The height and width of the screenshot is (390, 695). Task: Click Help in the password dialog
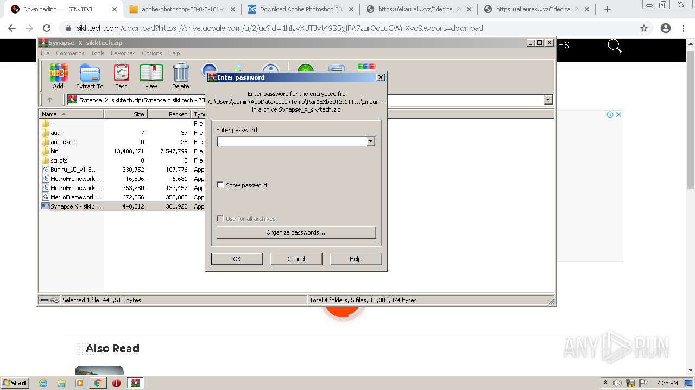coord(355,259)
